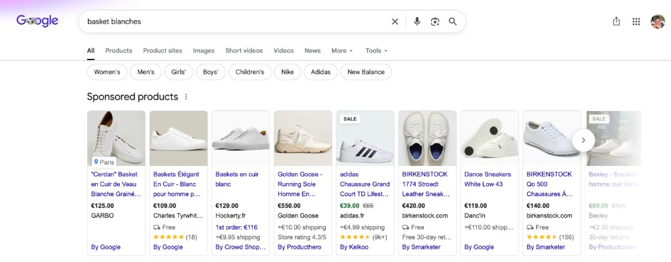Open the Golden Goose sneaker image

(x=303, y=139)
